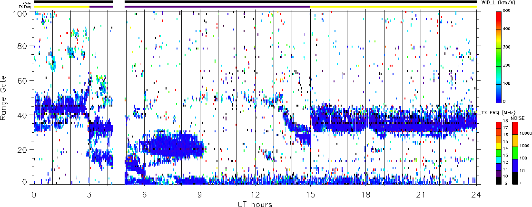Click the 'Range Gate' y-axis title
Screen dimensions: 532x207
3,98
